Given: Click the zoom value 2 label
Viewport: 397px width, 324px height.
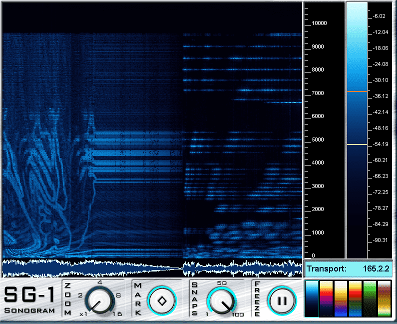Looking at the screenshot, I should (x=80, y=295).
